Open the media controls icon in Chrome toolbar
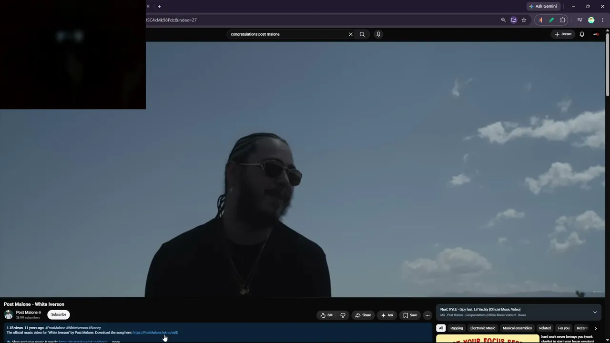The width and height of the screenshot is (610, 343). [579, 20]
